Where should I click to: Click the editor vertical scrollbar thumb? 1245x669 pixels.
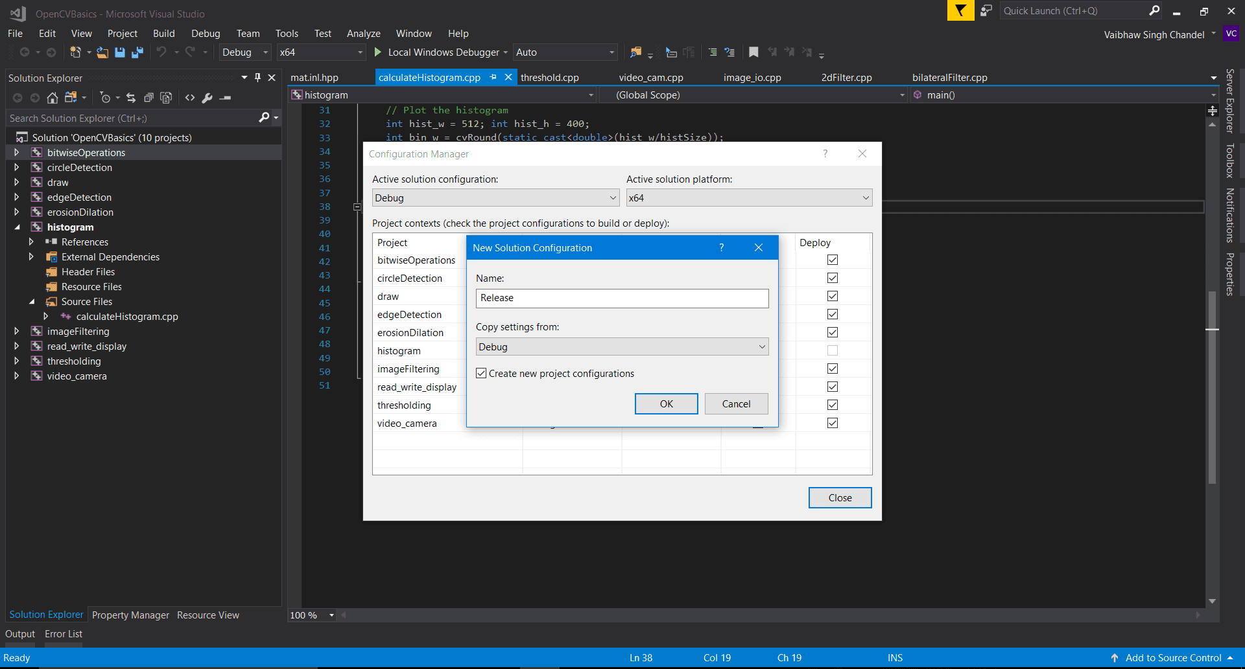tap(1212, 388)
